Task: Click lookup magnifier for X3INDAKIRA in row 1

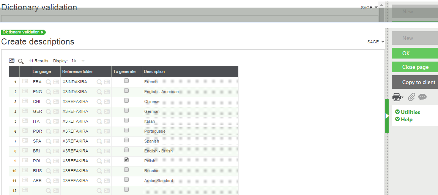Action: pos(99,81)
